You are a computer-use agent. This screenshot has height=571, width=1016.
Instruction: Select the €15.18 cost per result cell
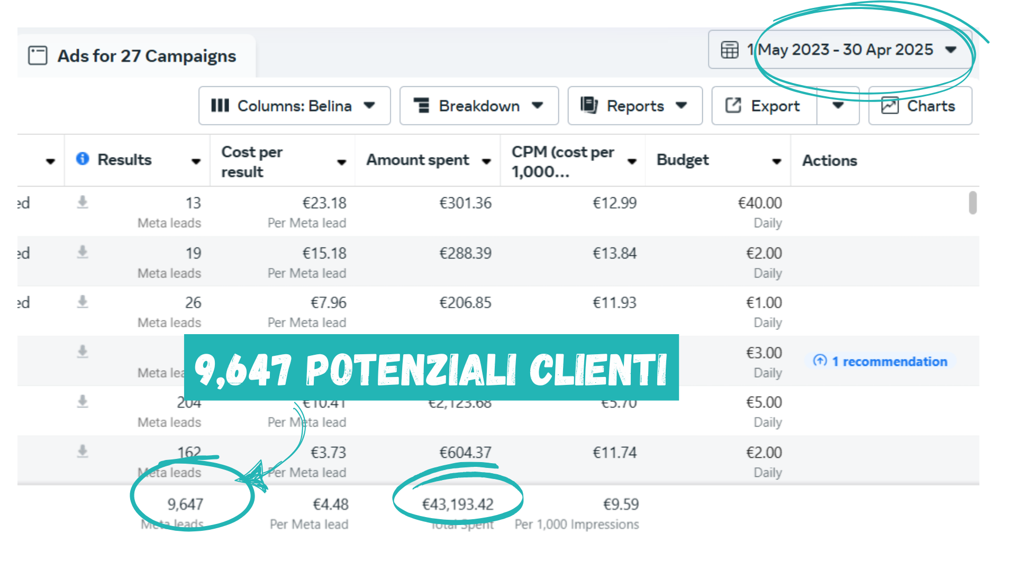[x=324, y=253]
